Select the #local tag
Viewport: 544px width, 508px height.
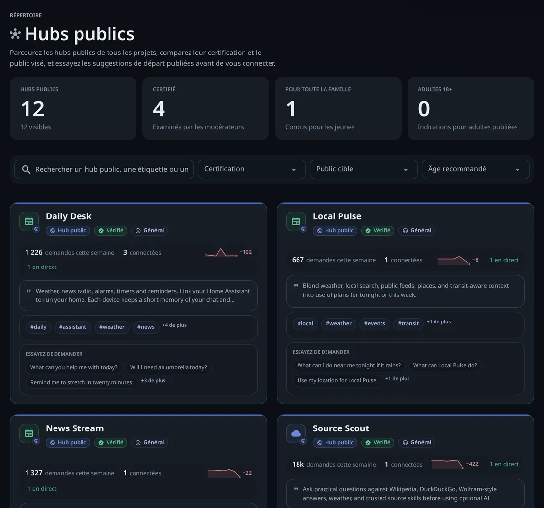tap(305, 323)
